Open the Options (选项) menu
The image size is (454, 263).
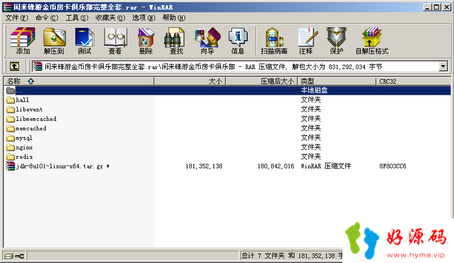tap(143, 18)
